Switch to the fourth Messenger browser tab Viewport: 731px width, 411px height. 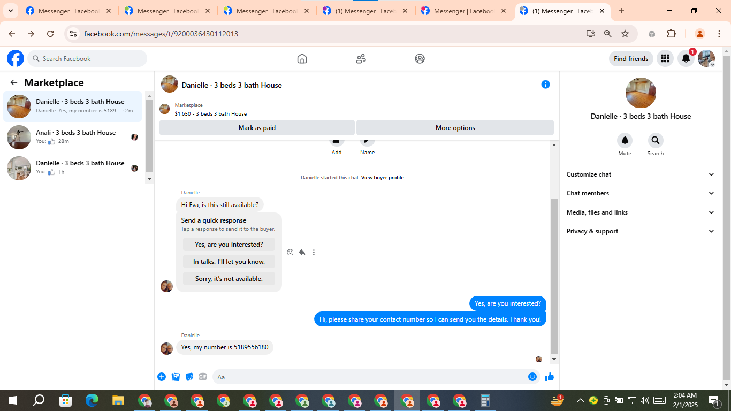tap(365, 11)
